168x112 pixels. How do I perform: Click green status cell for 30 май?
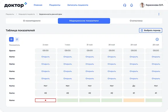click(x=112, y=100)
